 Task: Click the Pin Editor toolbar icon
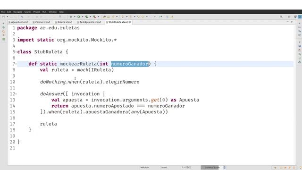[160, 17]
